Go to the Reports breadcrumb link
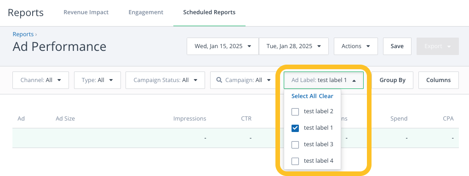 pyautogui.click(x=23, y=34)
